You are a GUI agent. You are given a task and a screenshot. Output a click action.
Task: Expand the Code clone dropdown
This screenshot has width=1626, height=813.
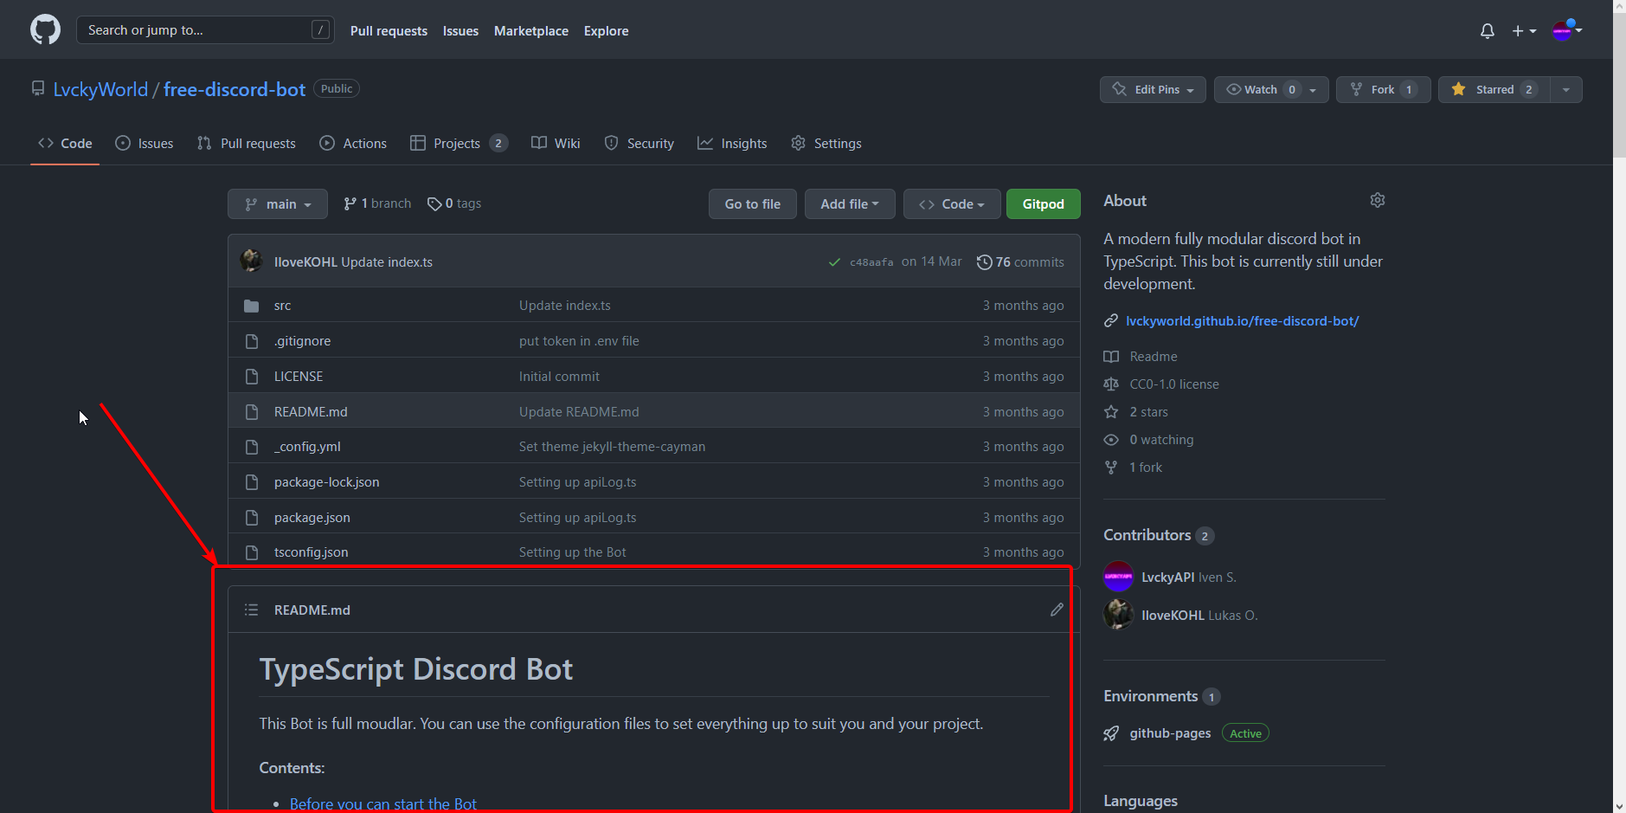[x=951, y=204]
